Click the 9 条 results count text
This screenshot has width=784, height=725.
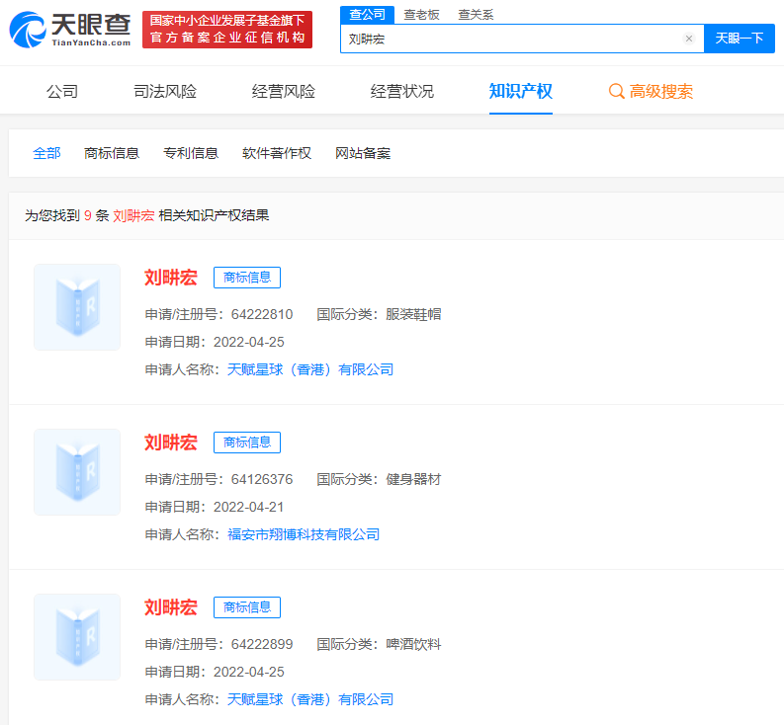pyautogui.click(x=97, y=215)
